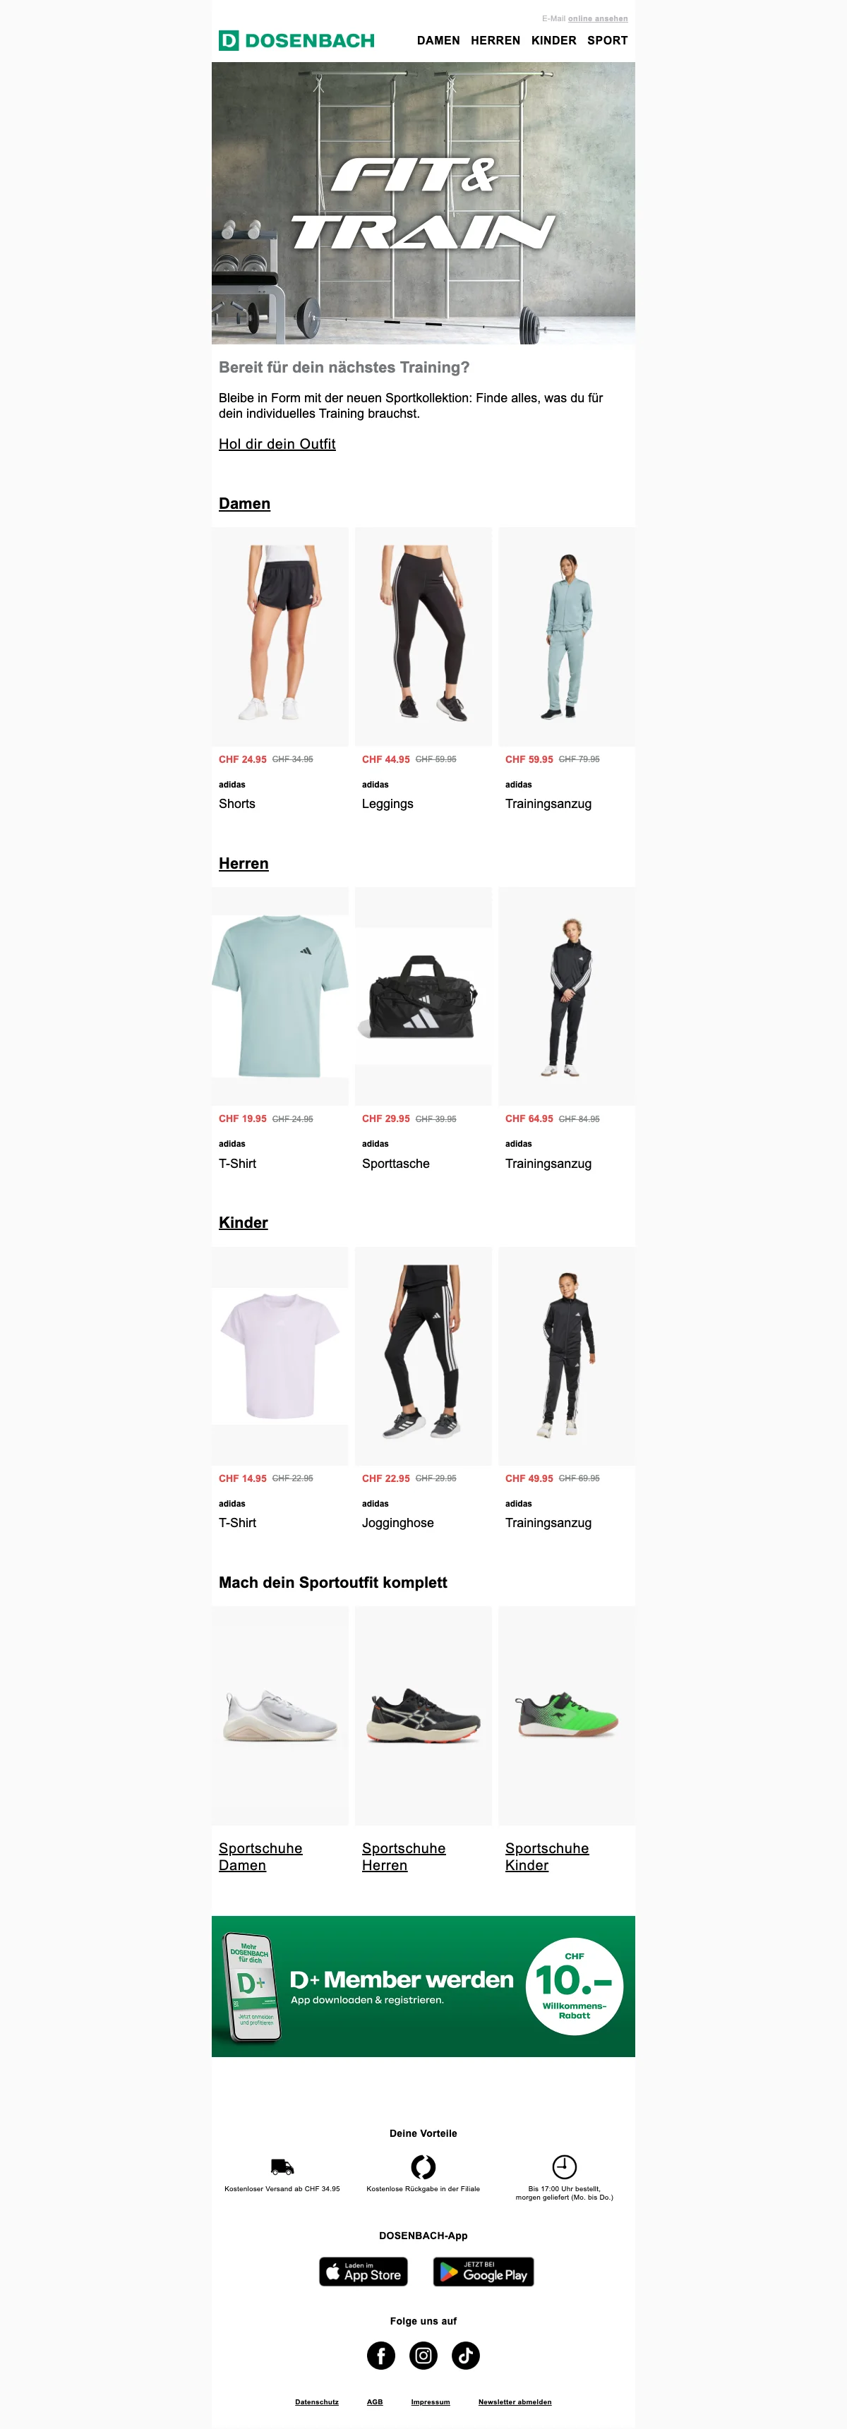Open the SPORT navigation menu item
Viewport: 847px width, 2429px height.
608,40
